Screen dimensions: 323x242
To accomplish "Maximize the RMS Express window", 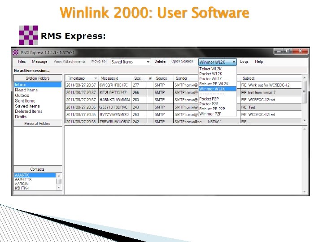I will [x=288, y=51].
